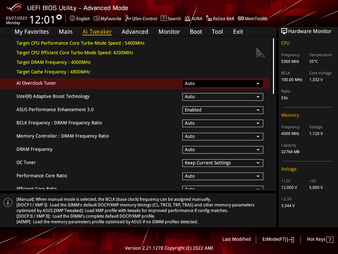Viewport: 338px width, 254px height.
Task: Click Target CPU Efficient Core Turbo-Mode Speed text
Action: (x=75, y=53)
